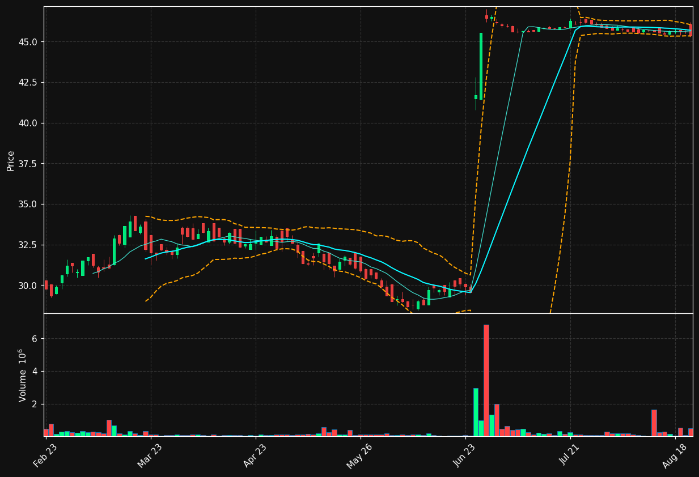The image size is (699, 477).
Task: Click the 'Jun 23' date axis label
Action: point(465,455)
